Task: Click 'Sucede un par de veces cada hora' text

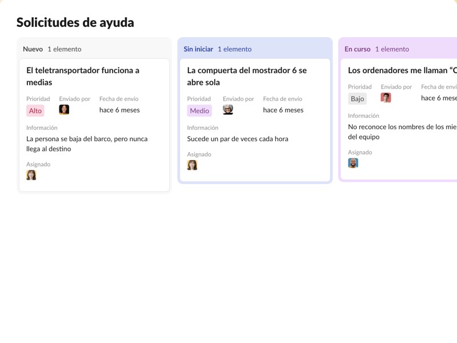Action: (238, 139)
